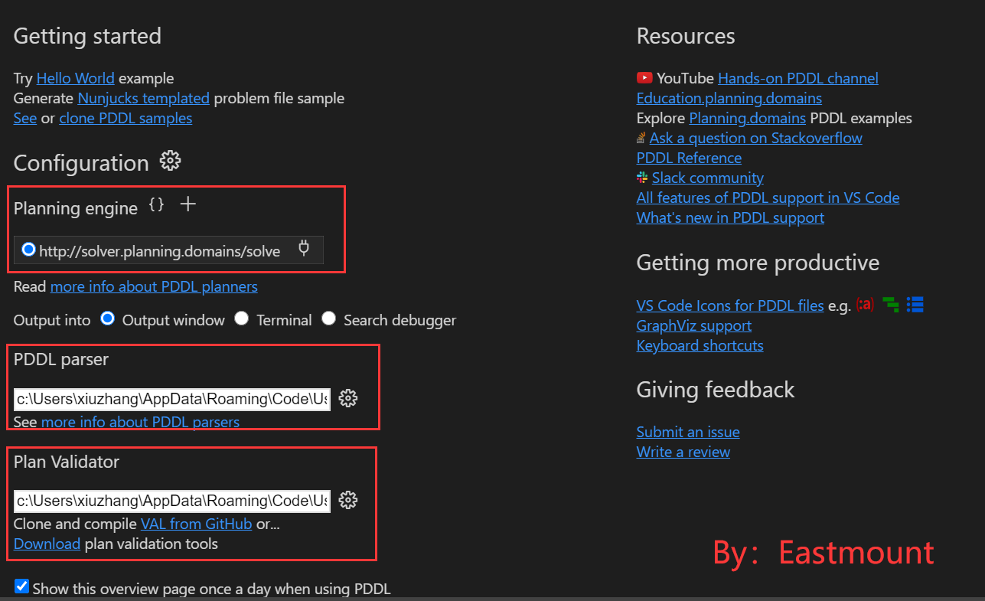Choose Output window radio option
985x601 pixels.
107,318
